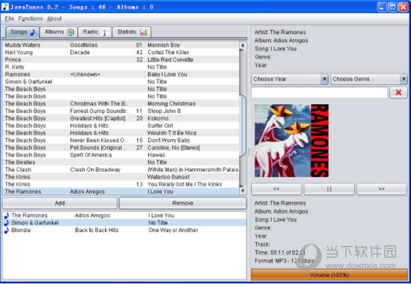
Task: Click the Goodfellas album cell
Action: [84, 45]
